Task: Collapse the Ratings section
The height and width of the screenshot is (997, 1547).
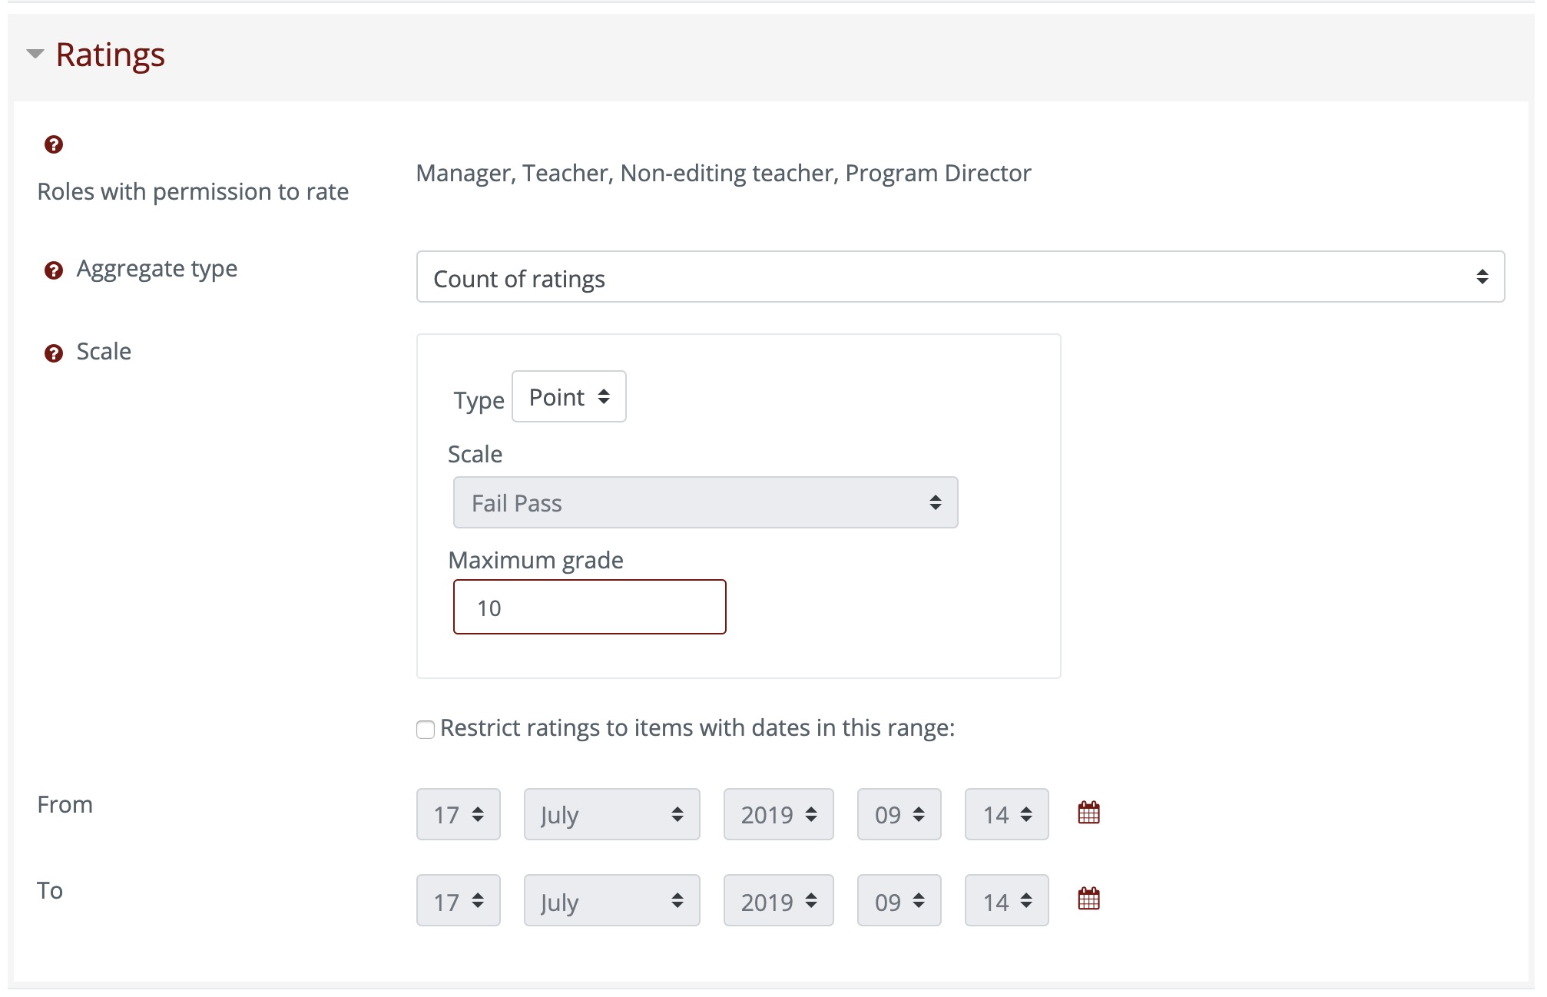Action: click(35, 54)
